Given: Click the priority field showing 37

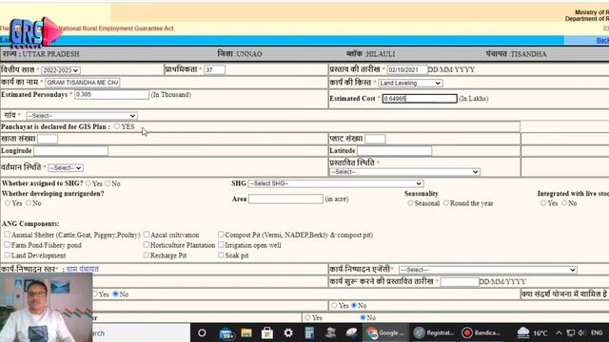Looking at the screenshot, I should click(214, 69).
